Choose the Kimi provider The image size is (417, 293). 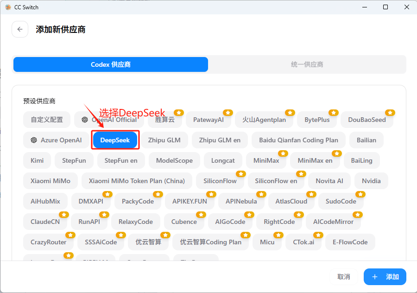(x=37, y=160)
